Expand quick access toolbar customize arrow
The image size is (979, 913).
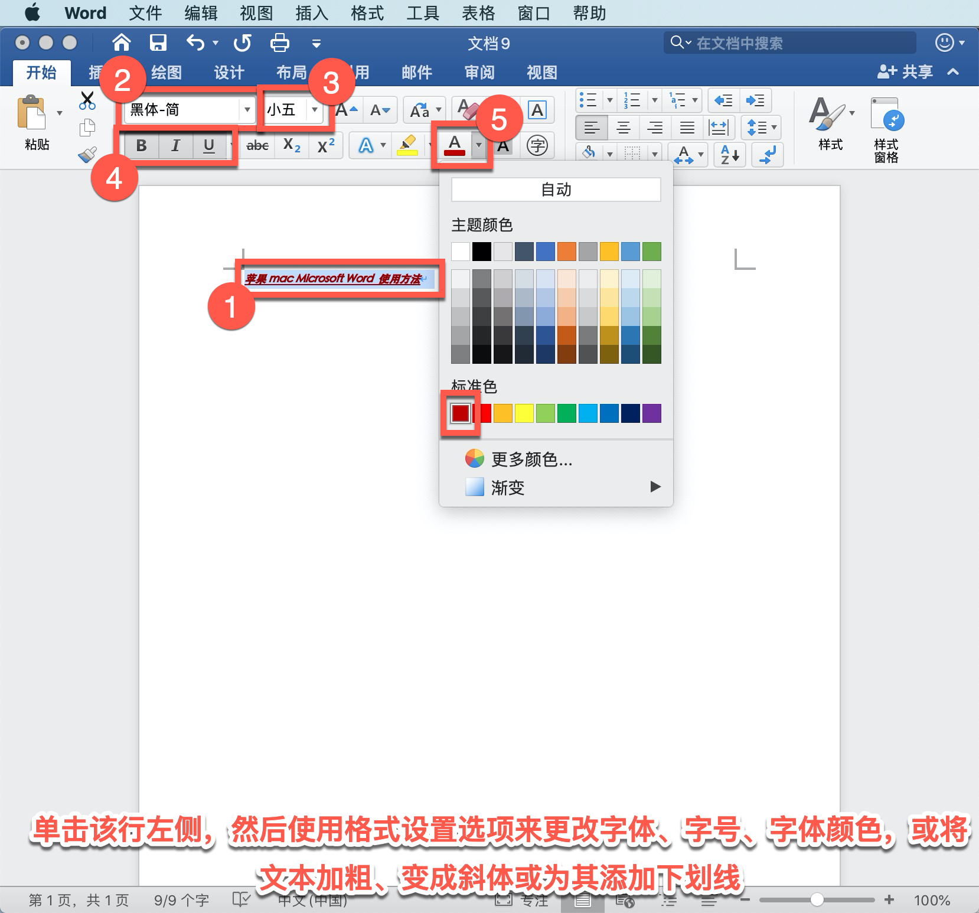316,43
